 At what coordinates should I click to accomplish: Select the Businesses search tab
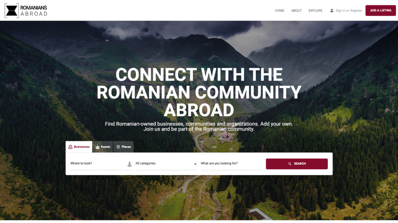pos(79,147)
